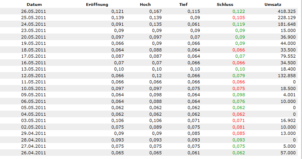Screen dimensions: 302x159
Task: Select the date 26.04.2011 at the bottom
Action: pyautogui.click(x=34, y=153)
